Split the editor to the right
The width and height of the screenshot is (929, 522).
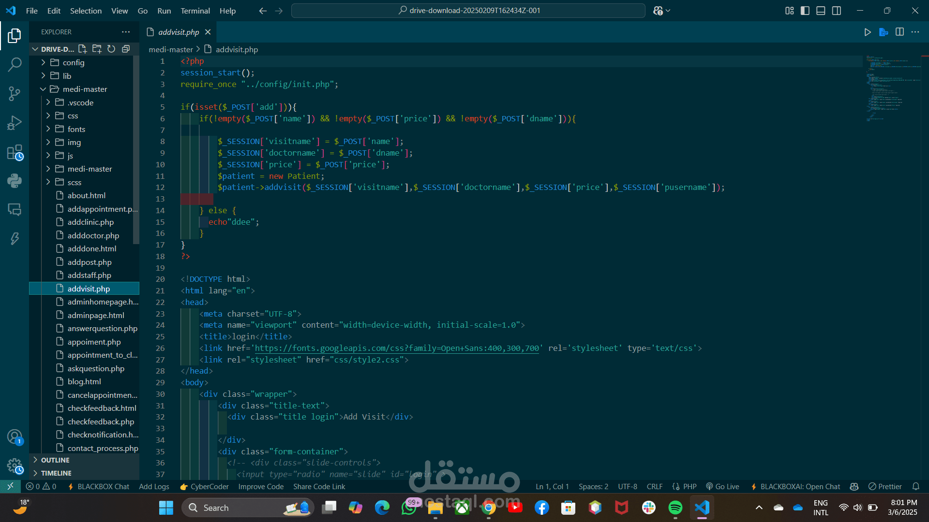pyautogui.click(x=899, y=32)
